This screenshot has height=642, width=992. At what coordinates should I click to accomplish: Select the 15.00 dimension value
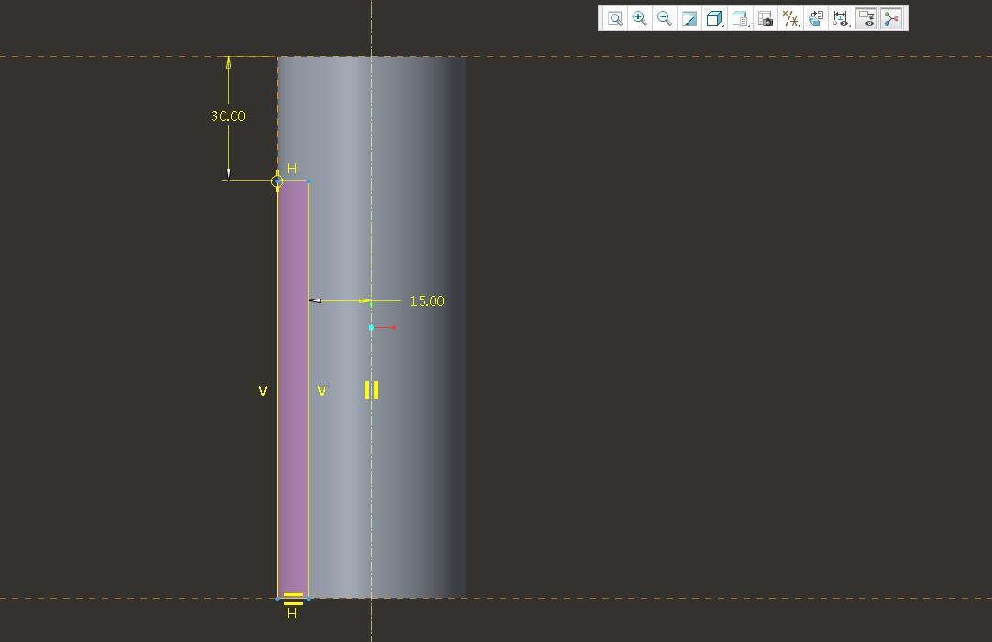point(426,301)
